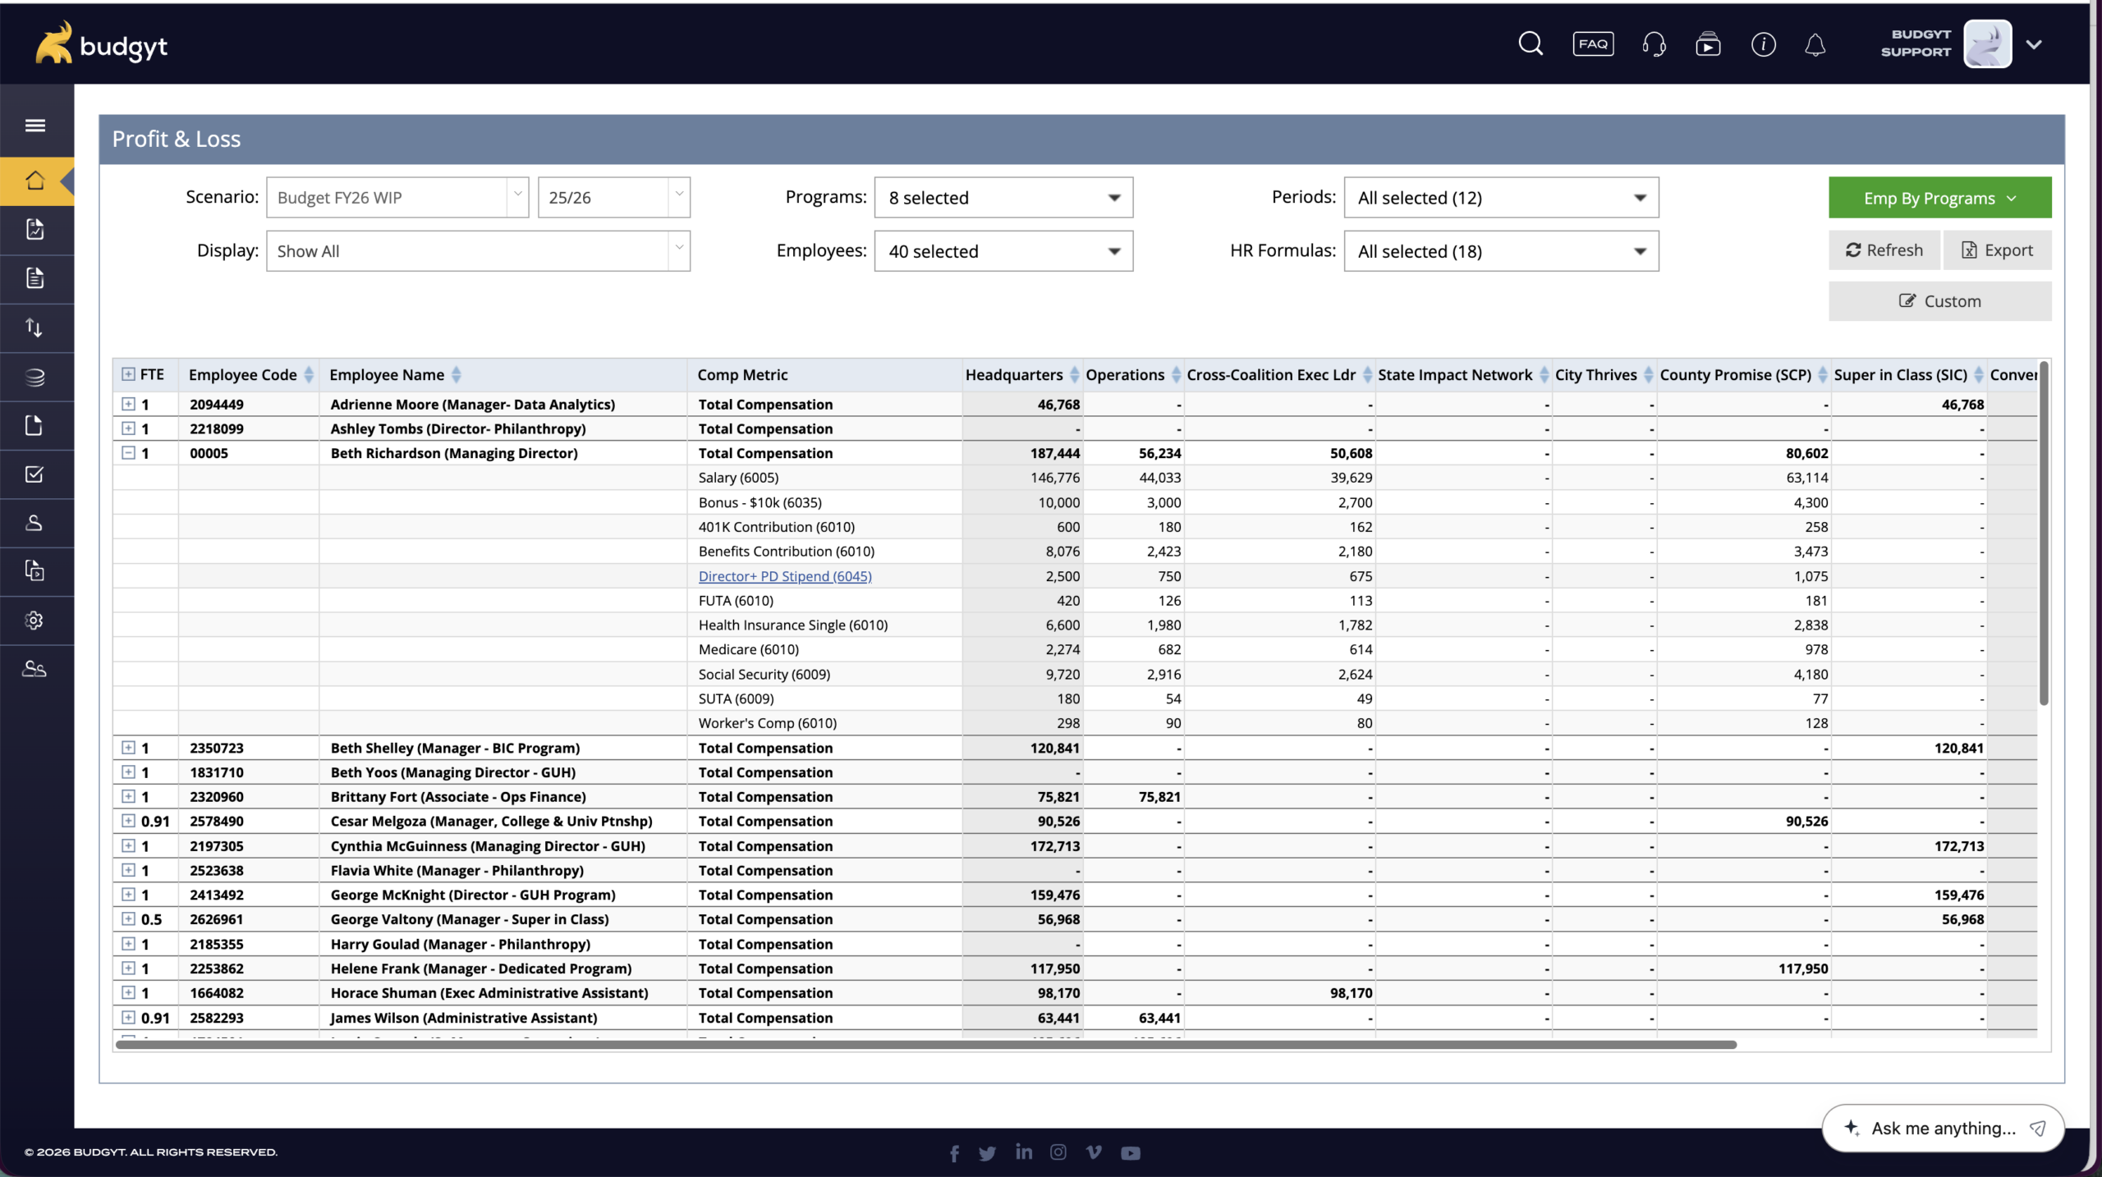Click the hamburger menu icon in sidebar

pyautogui.click(x=35, y=126)
